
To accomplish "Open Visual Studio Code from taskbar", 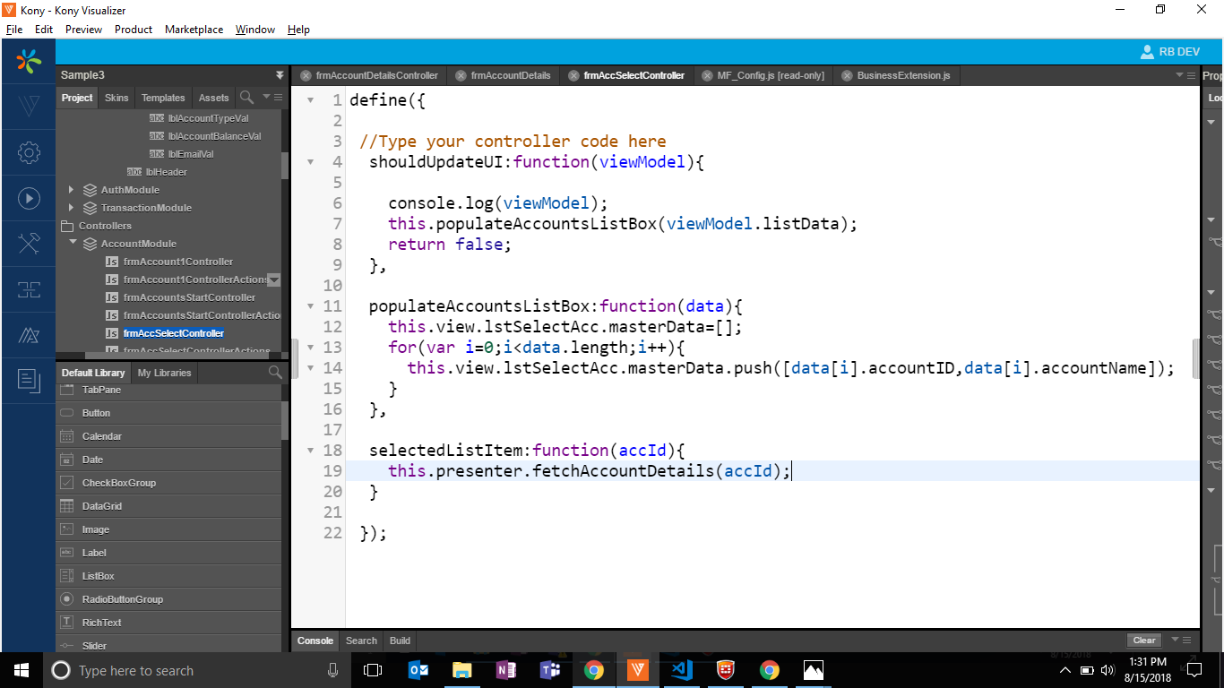I will click(x=681, y=670).
